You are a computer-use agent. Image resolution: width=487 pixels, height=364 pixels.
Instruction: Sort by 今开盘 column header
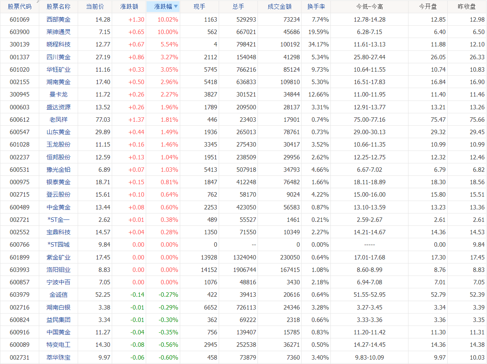pyautogui.click(x=428, y=7)
